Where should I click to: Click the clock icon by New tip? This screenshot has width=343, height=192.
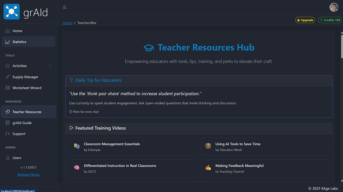pyautogui.click(x=71, y=112)
